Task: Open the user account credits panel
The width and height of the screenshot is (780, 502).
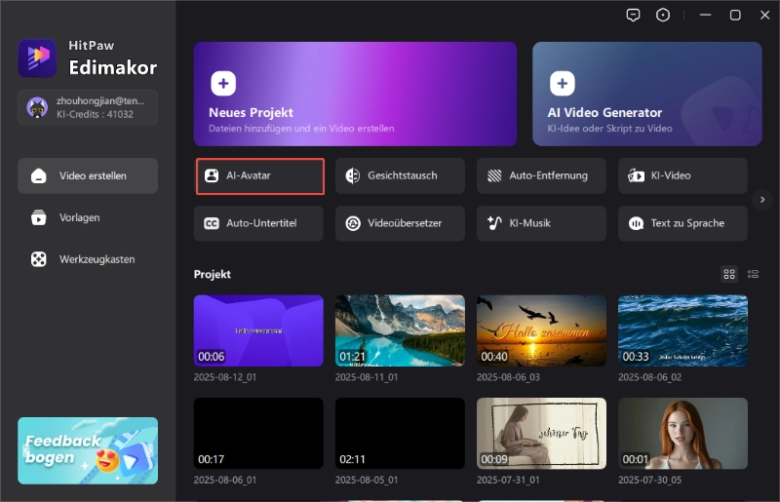Action: 88,107
